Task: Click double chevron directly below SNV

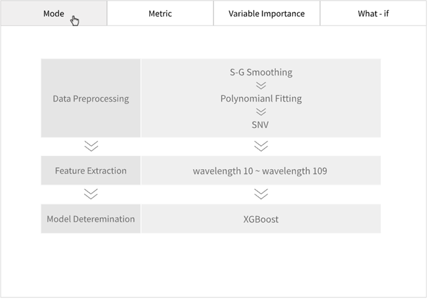Action: coord(261,146)
